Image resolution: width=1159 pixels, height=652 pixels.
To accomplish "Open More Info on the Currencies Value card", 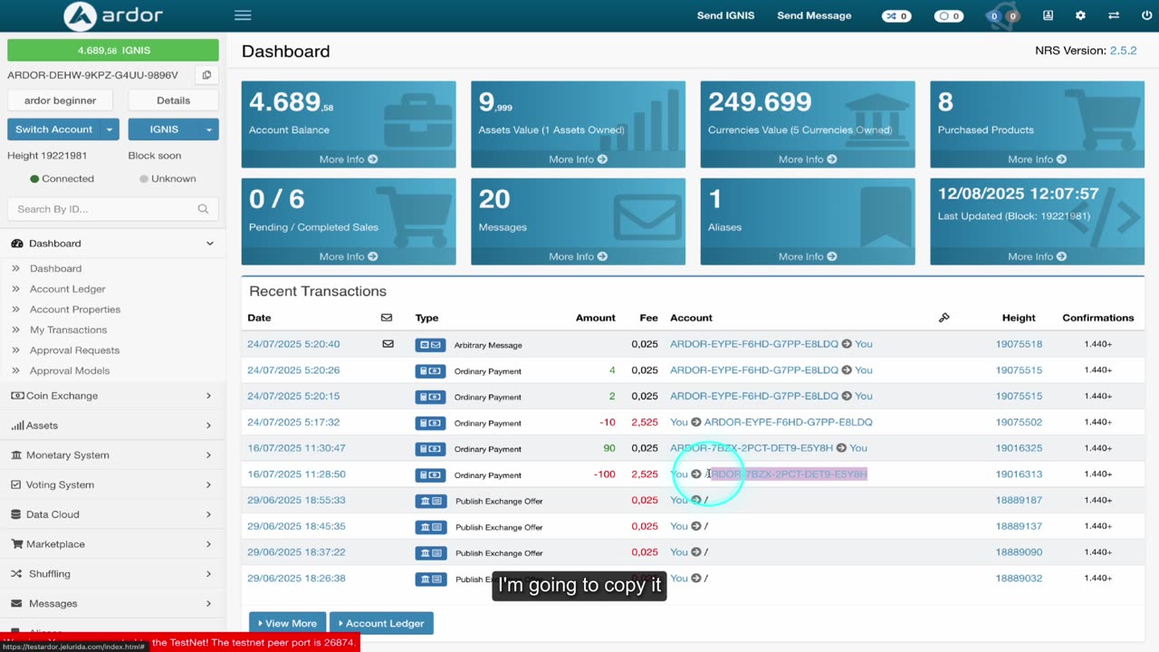I will coord(808,159).
